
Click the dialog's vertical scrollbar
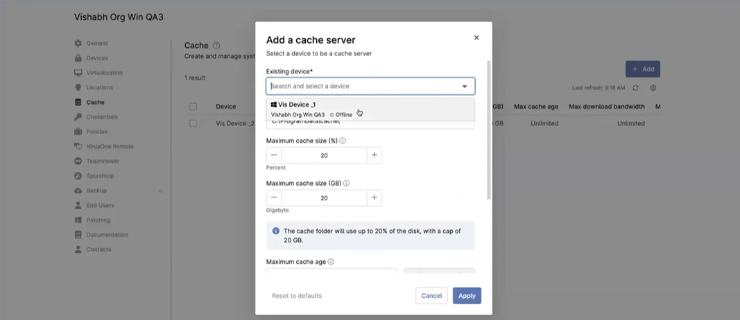488,129
